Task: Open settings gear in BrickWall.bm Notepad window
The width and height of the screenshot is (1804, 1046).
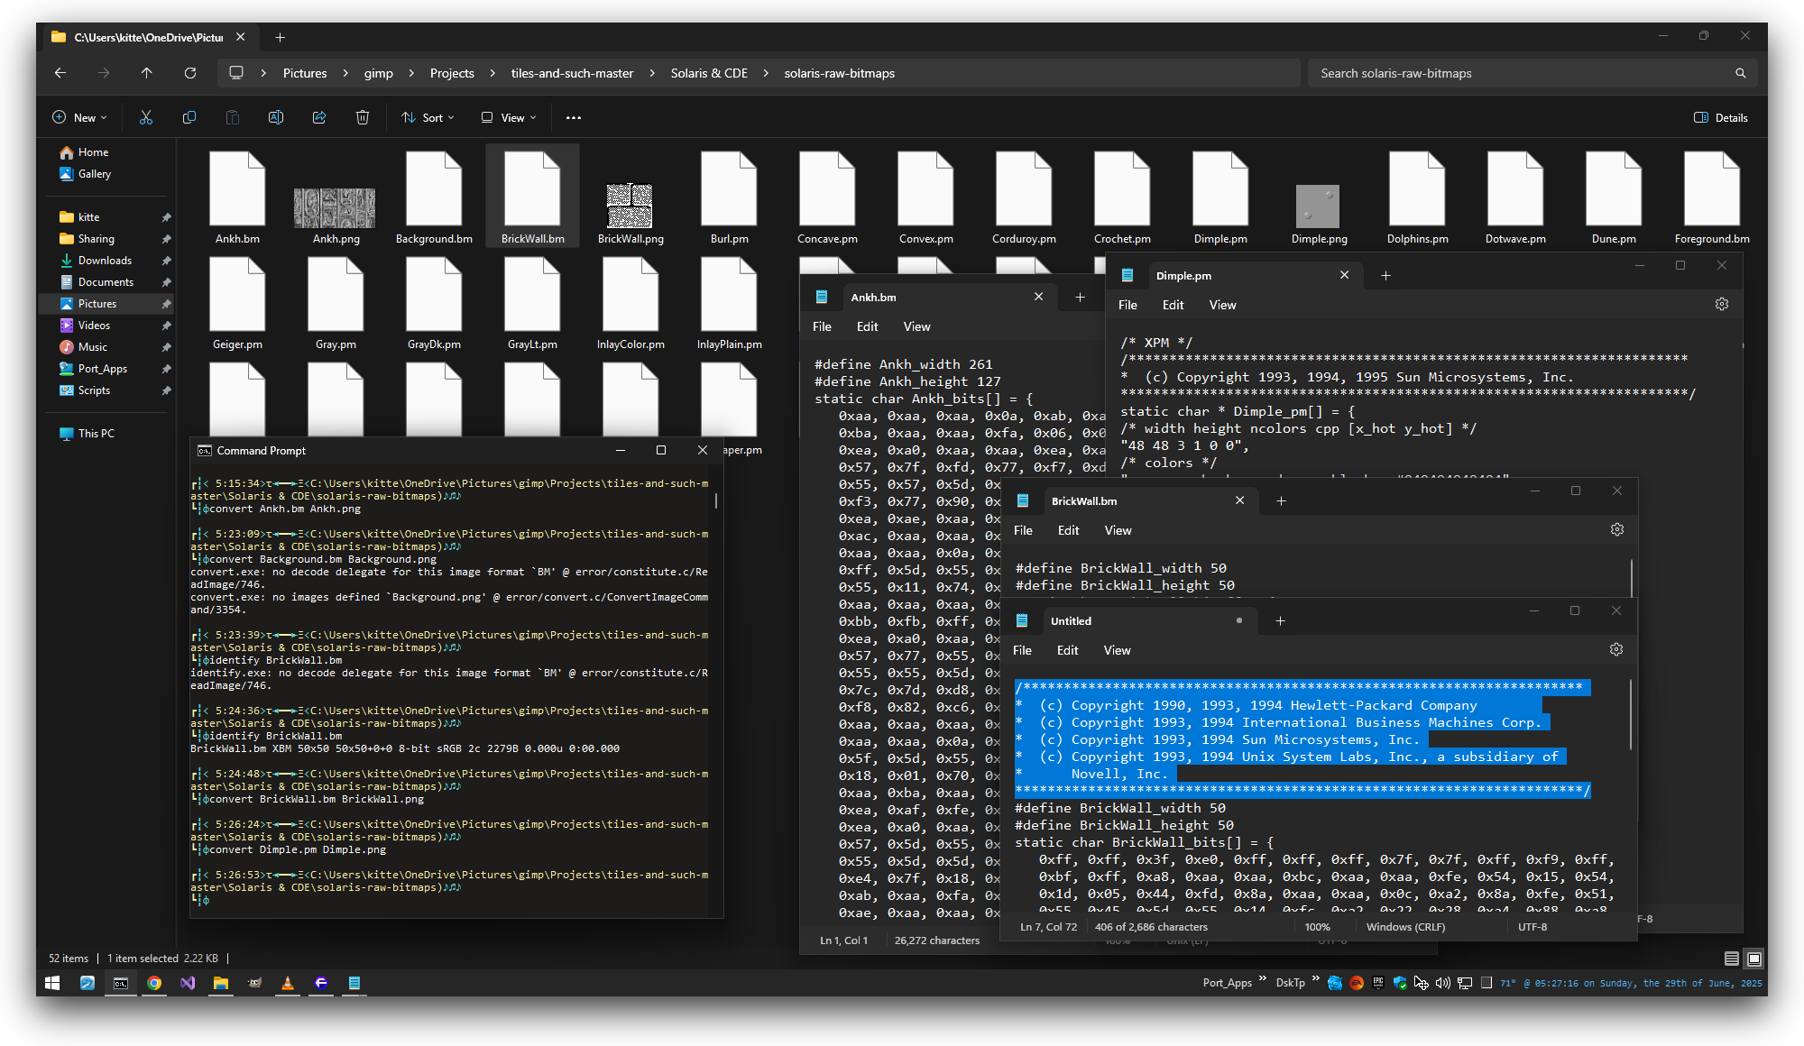Action: [x=1617, y=530]
